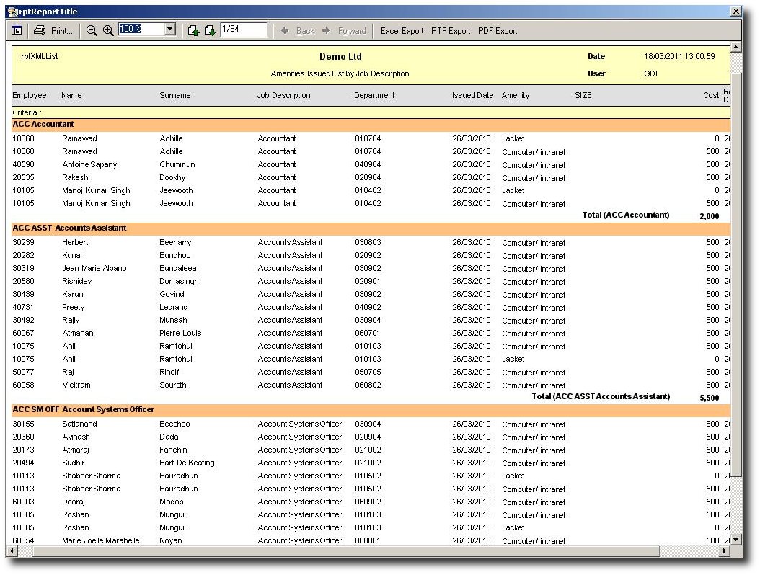Click the horizontal scrollbar right arrow

click(725, 551)
